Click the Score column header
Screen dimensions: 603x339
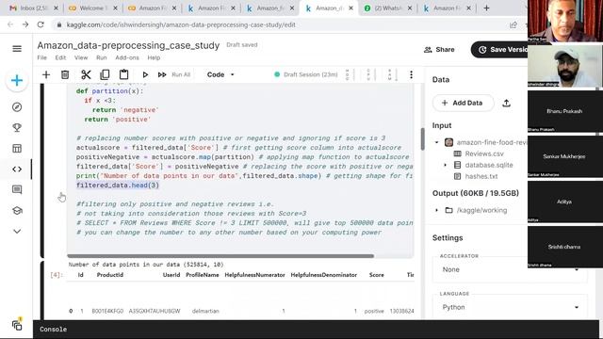click(377, 275)
